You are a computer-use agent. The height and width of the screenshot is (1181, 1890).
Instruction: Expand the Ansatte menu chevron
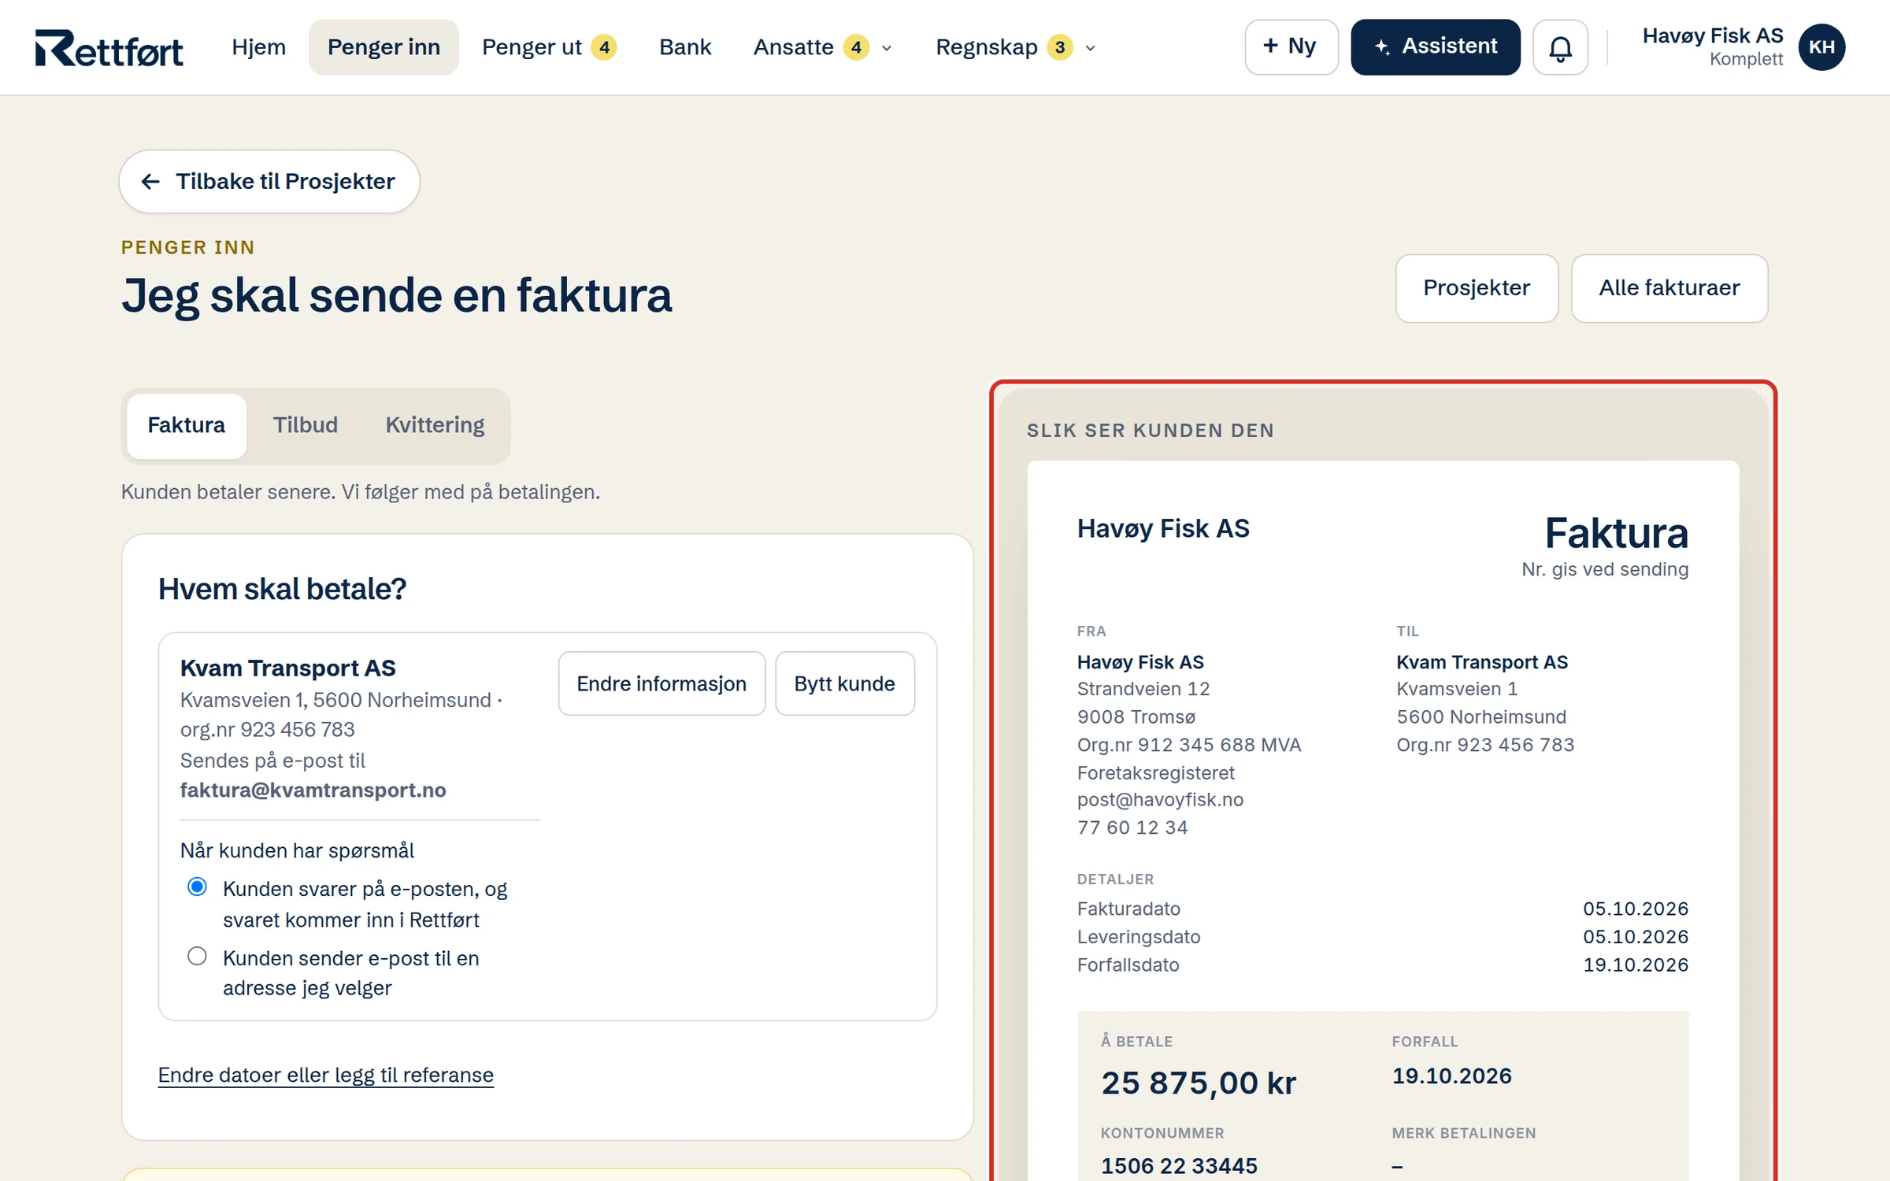[x=887, y=48]
